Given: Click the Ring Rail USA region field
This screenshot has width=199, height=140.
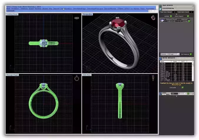Looking at the screenshot, I should pyautogui.click(x=174, y=94).
